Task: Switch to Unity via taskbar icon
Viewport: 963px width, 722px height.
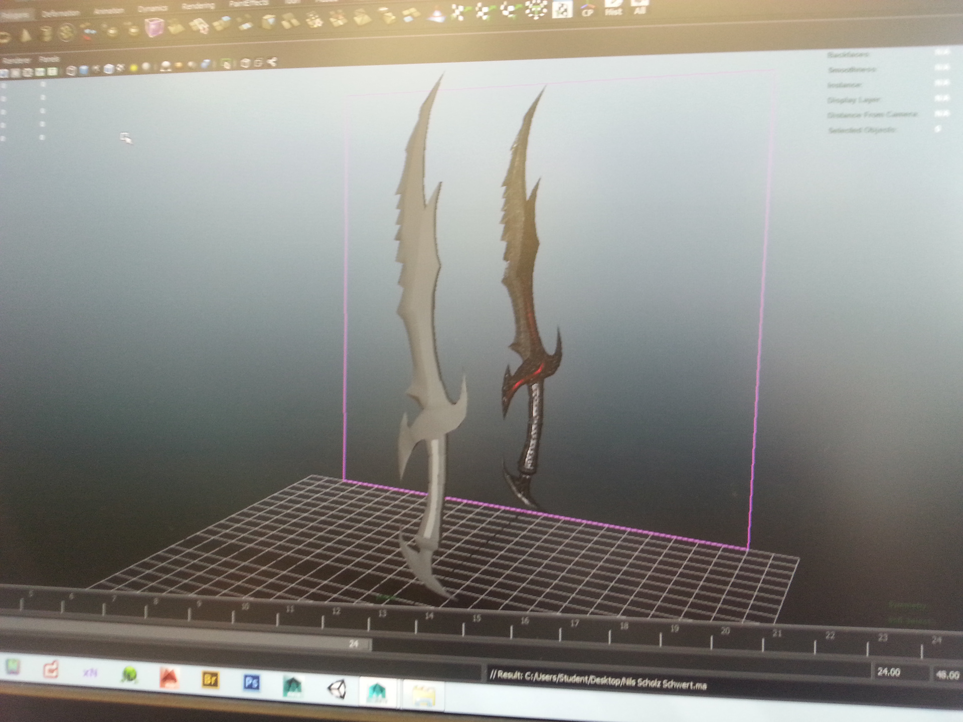Action: [x=337, y=688]
